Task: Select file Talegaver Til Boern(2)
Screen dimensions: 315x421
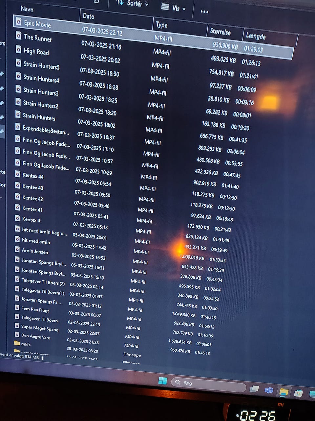Action: 43,282
